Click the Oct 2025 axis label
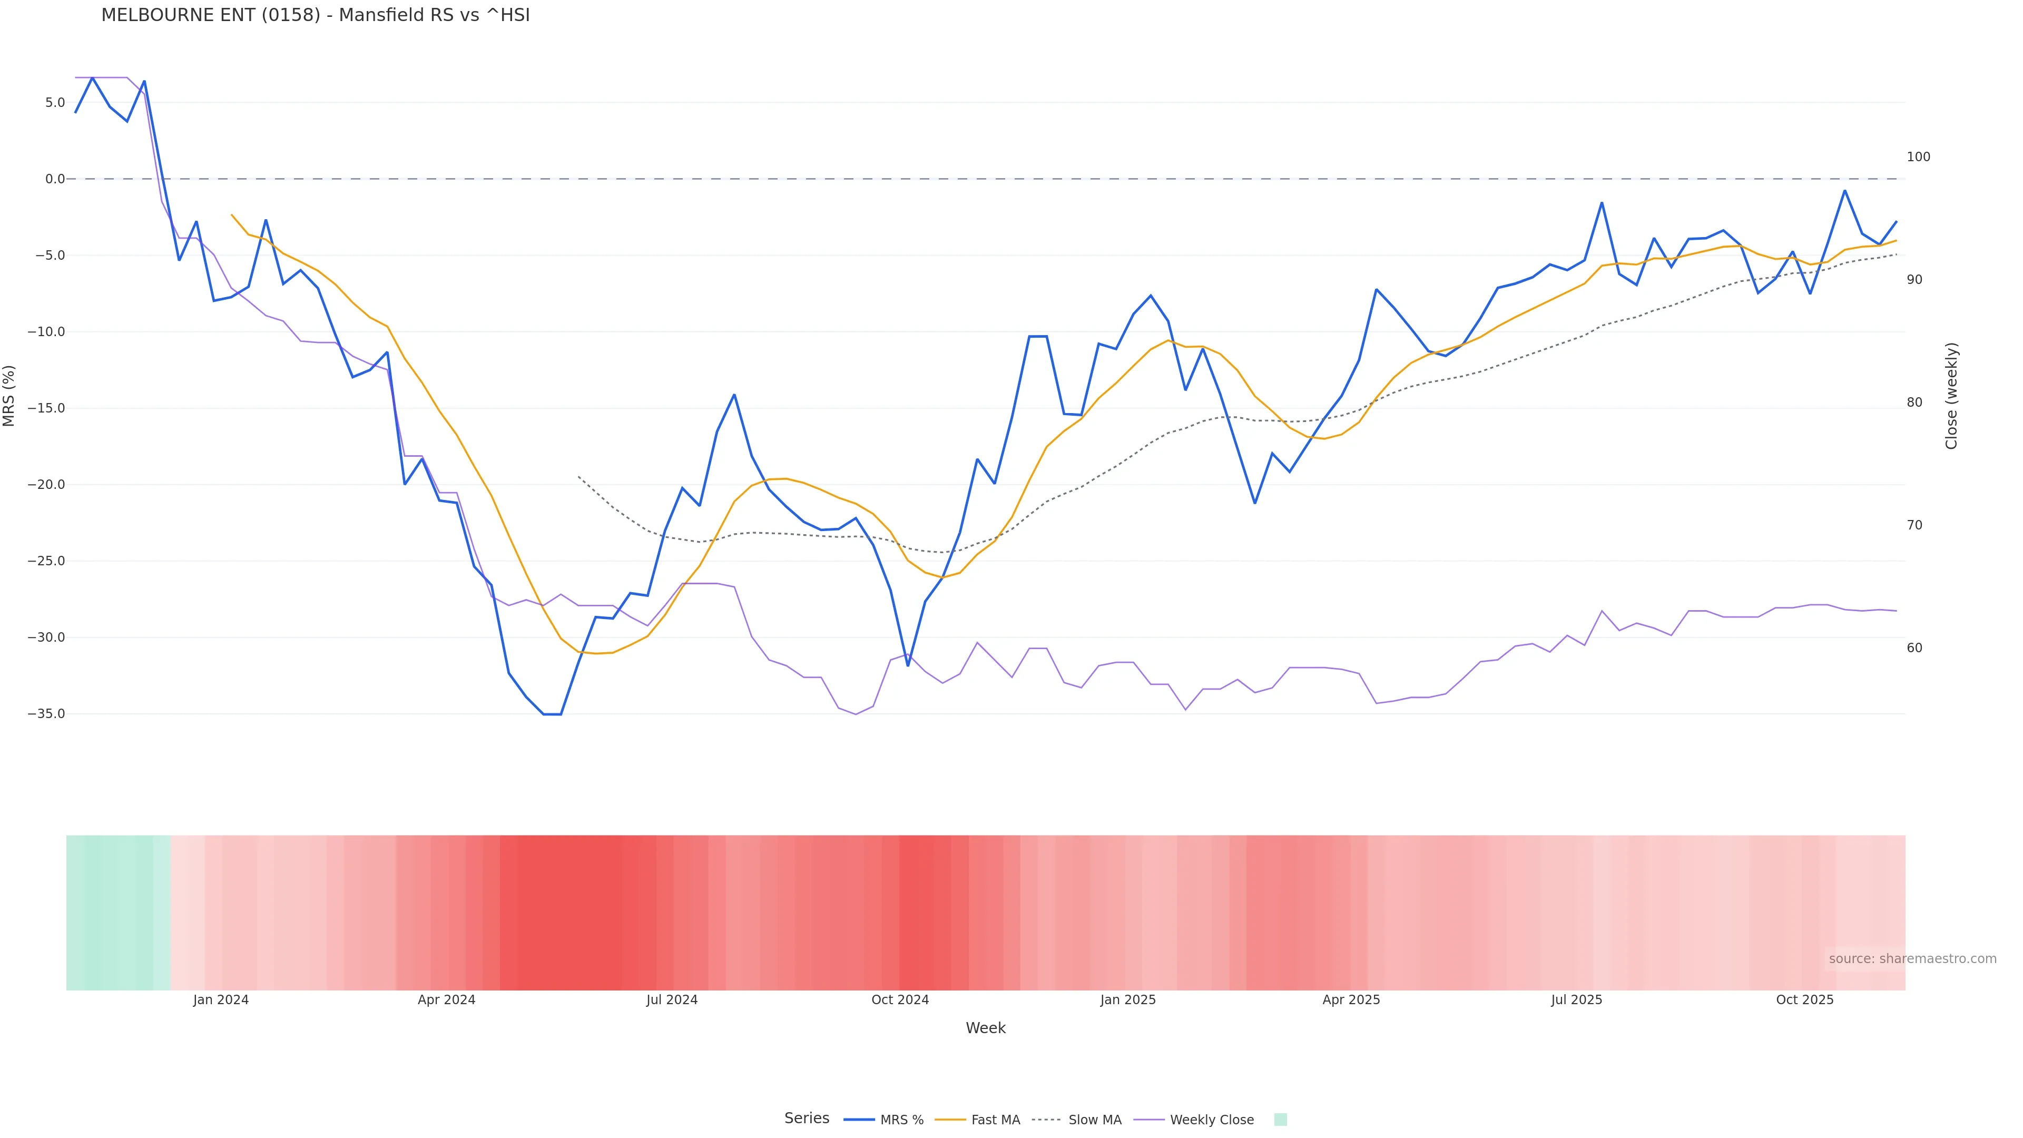Viewport: 2023px width, 1138px height. coord(1805,1000)
